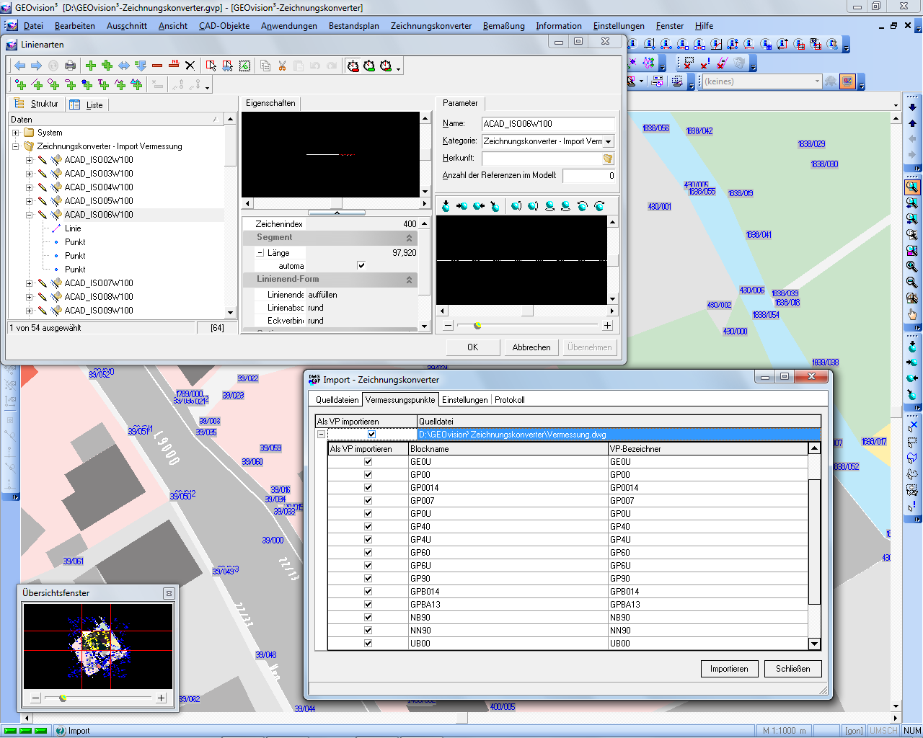Collapse the Vermessung.dwg source file row
Image resolution: width=923 pixels, height=738 pixels.
click(321, 435)
